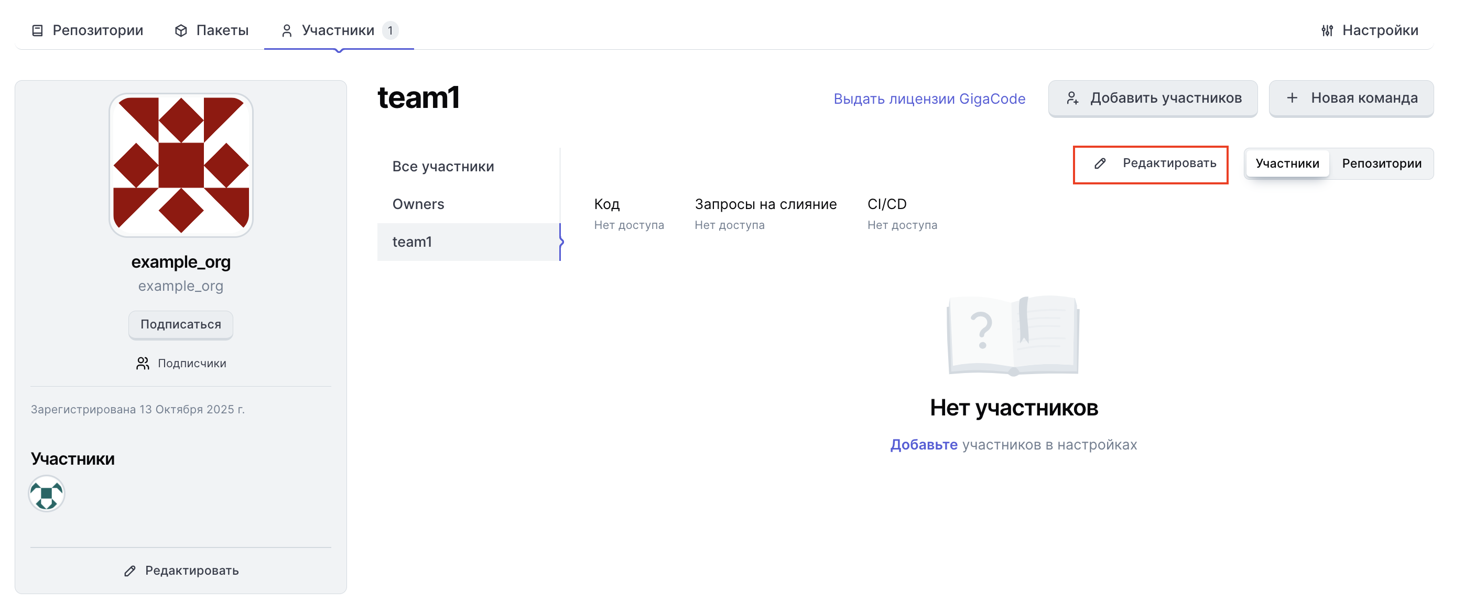The height and width of the screenshot is (614, 1464).
Task: Open the Пакеты tab
Action: 222,31
